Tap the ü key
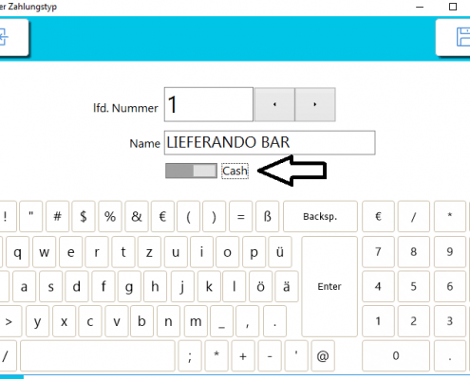Viewport: 470px width, 379px height. [x=280, y=252]
